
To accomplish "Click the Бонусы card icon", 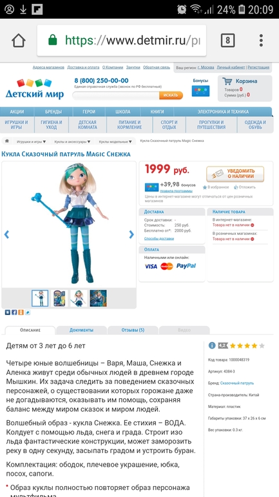I will click(200, 90).
